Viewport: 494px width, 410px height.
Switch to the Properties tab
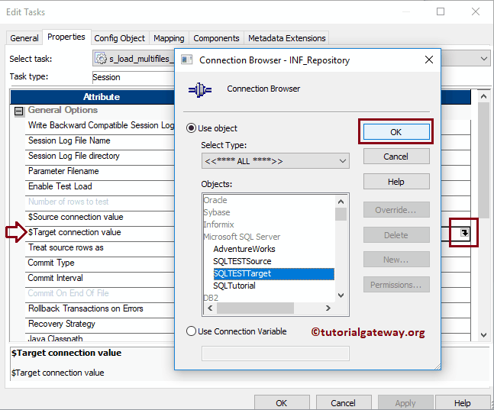click(66, 37)
